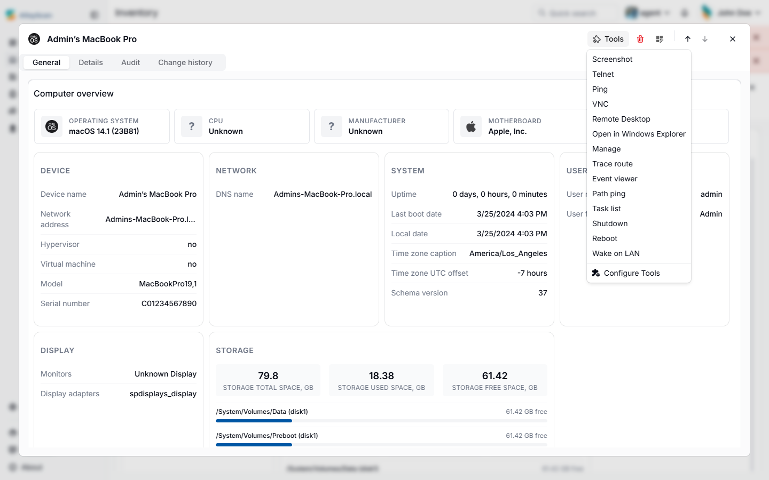Click the CPU 'Unknown' value
This screenshot has width=769, height=480.
(226, 131)
